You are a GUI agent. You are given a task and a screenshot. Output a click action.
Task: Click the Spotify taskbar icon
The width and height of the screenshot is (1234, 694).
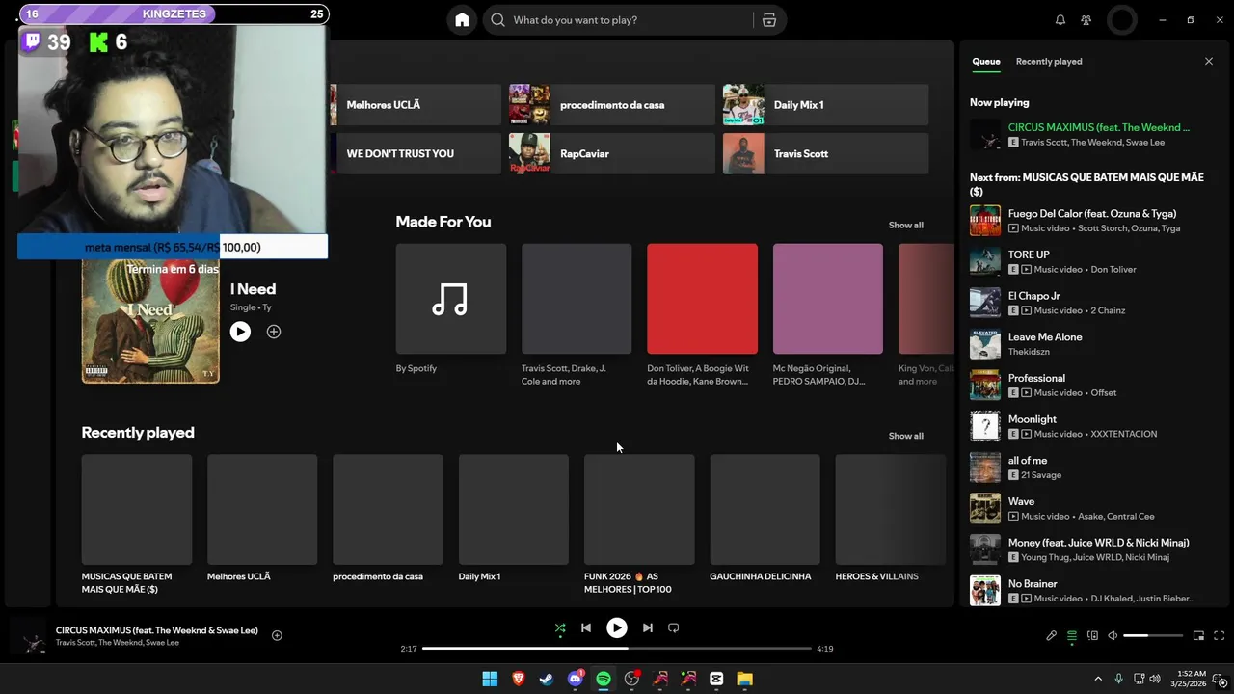(x=604, y=679)
